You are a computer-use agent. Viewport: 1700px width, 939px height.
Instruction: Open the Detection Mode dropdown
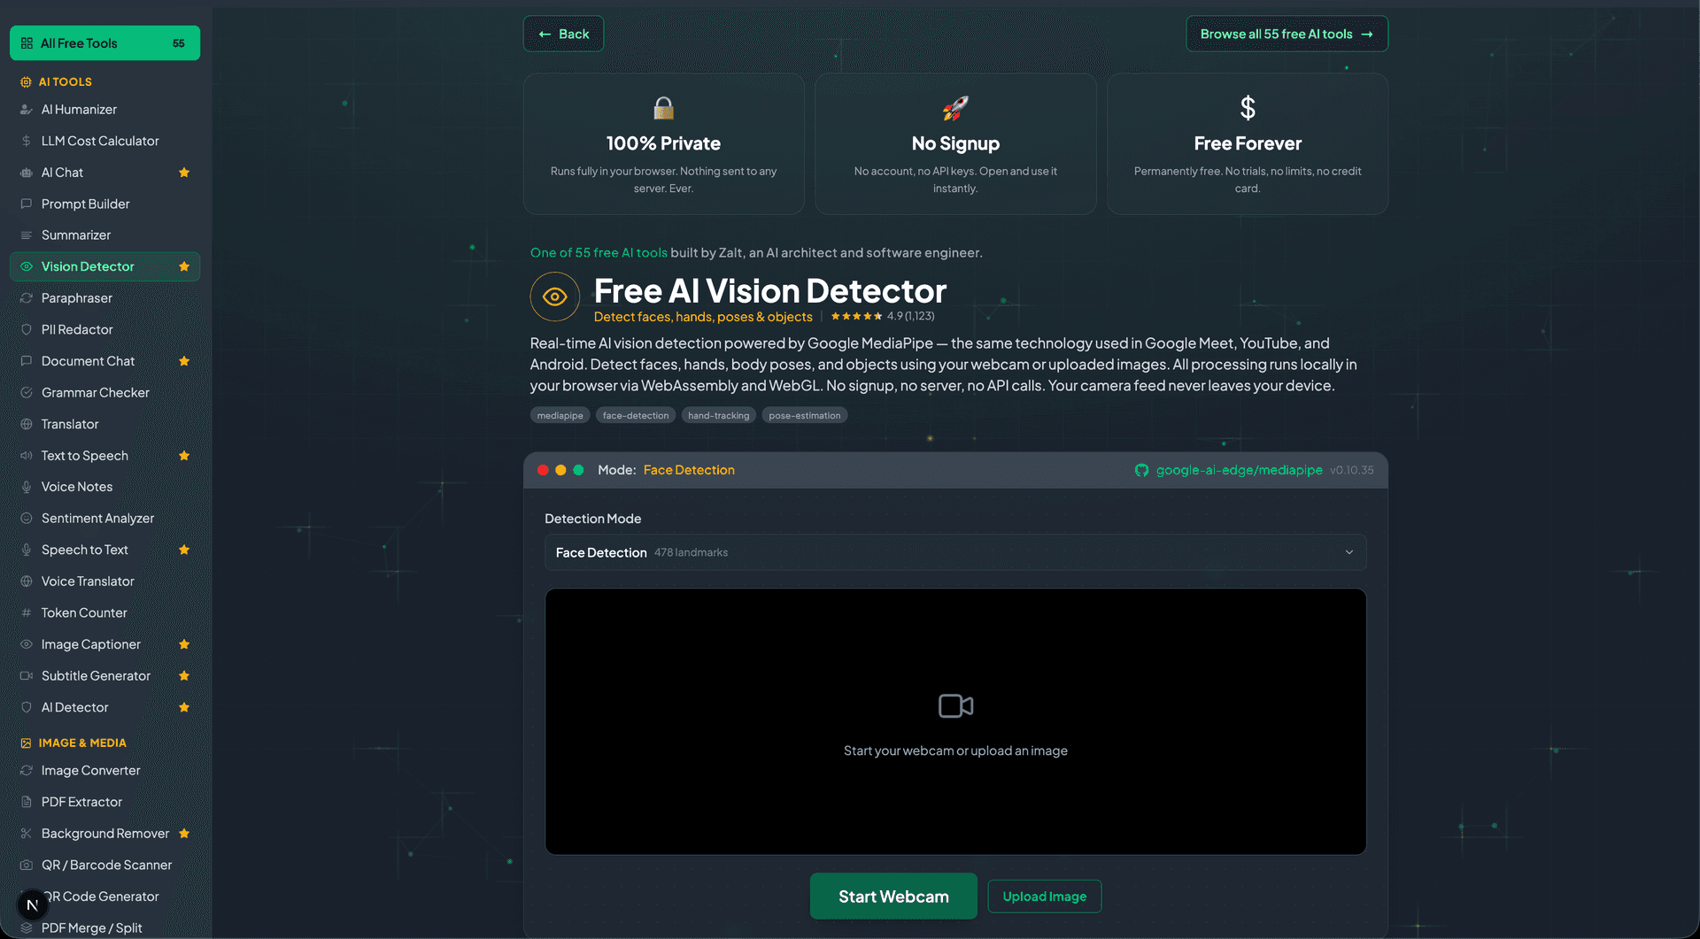[x=955, y=552]
